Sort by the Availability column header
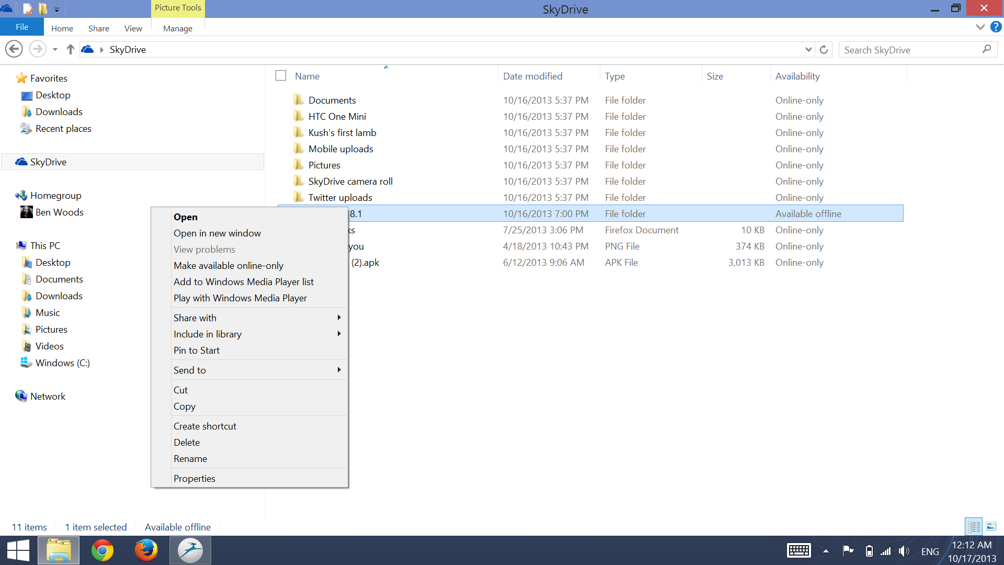This screenshot has width=1004, height=565. [797, 76]
